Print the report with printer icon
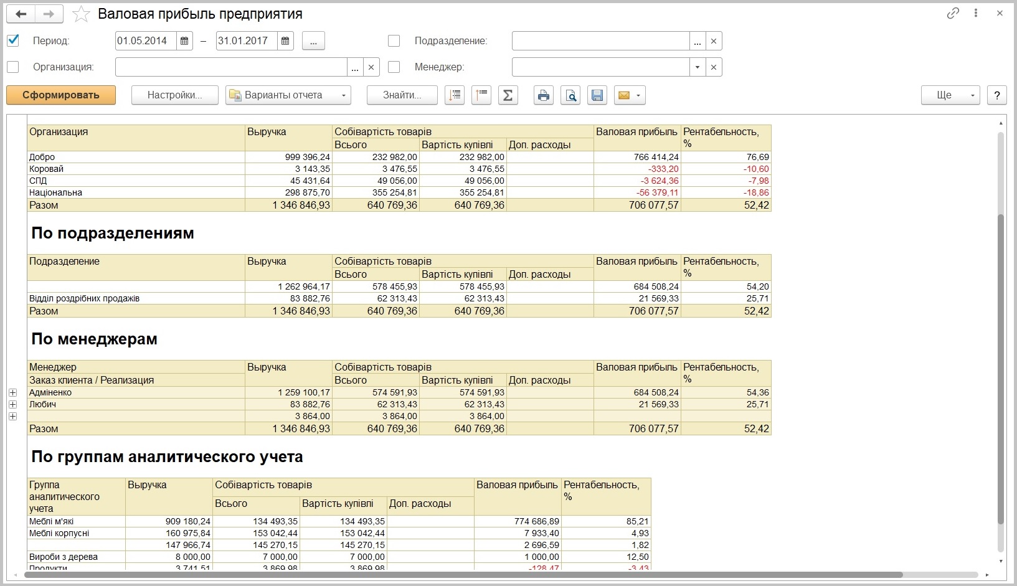 [544, 95]
